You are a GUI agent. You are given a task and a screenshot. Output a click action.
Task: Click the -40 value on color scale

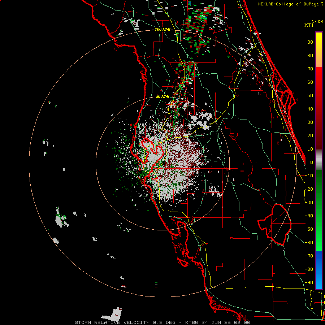(309, 216)
